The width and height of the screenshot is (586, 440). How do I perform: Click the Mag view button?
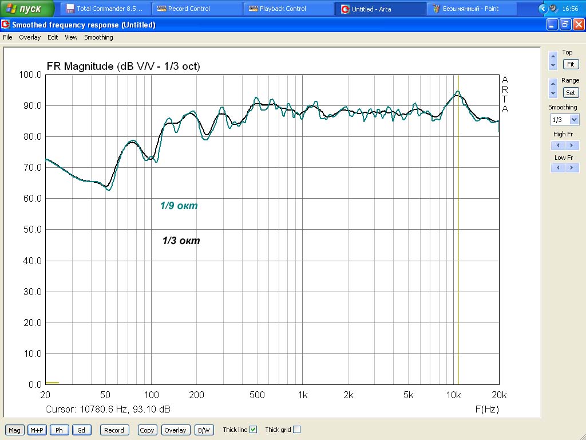click(14, 430)
